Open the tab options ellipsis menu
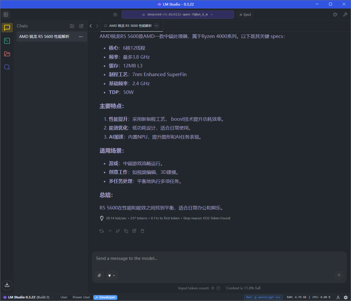Screen dimensions: 351x301 tap(156, 26)
